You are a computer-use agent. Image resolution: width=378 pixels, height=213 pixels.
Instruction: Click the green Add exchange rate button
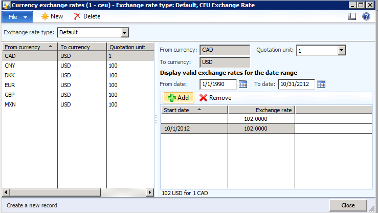tap(178, 97)
